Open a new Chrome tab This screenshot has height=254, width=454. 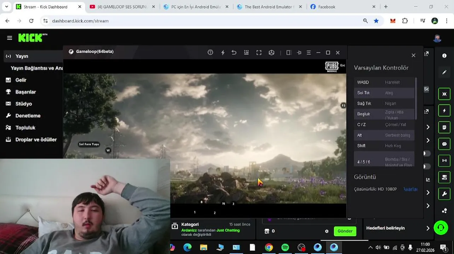[x=386, y=7]
